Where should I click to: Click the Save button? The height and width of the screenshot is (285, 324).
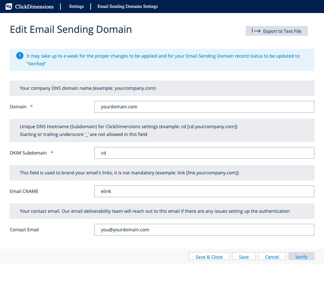[x=244, y=257]
